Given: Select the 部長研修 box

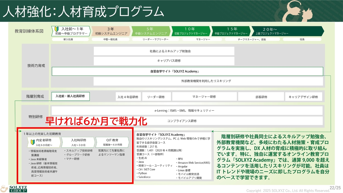Looking at the screenshot, I should (x=261, y=97).
